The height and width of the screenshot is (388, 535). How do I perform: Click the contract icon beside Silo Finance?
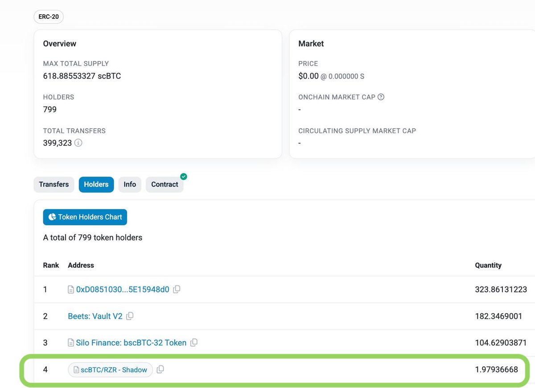71,343
